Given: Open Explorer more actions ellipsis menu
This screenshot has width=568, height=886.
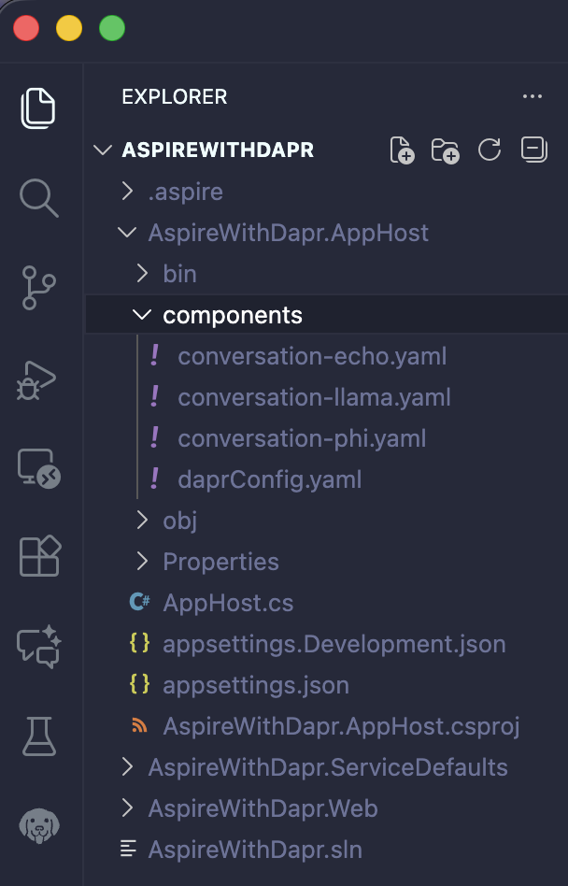Looking at the screenshot, I should (532, 96).
